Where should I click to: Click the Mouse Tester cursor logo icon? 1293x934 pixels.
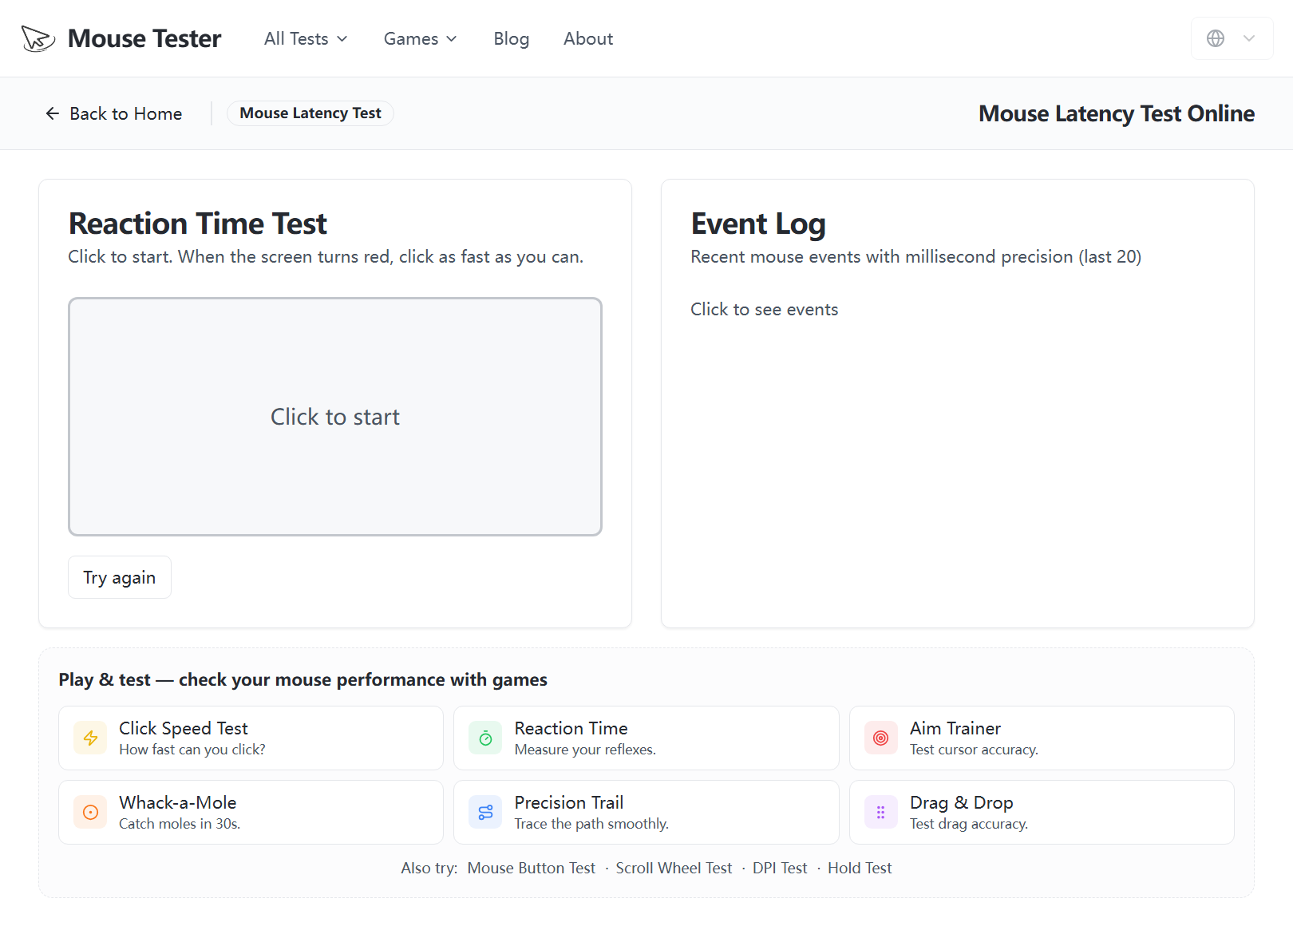pos(38,38)
